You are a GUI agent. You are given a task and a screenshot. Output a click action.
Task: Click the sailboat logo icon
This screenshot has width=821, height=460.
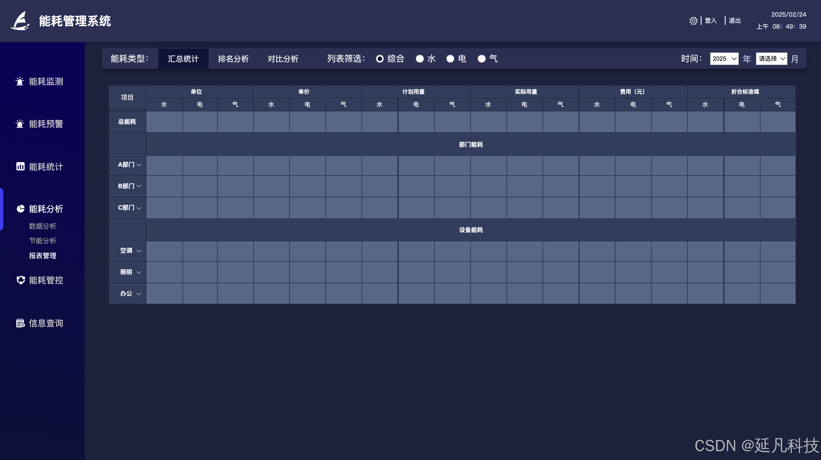20,21
